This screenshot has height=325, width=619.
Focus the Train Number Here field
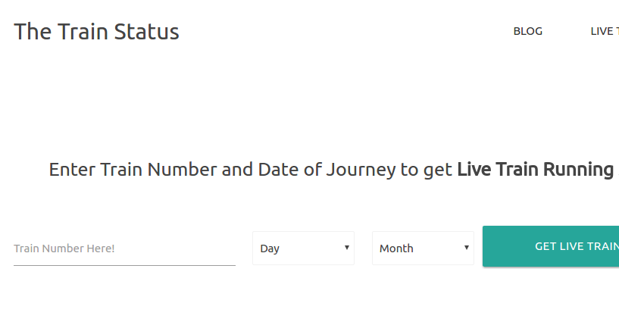124,248
